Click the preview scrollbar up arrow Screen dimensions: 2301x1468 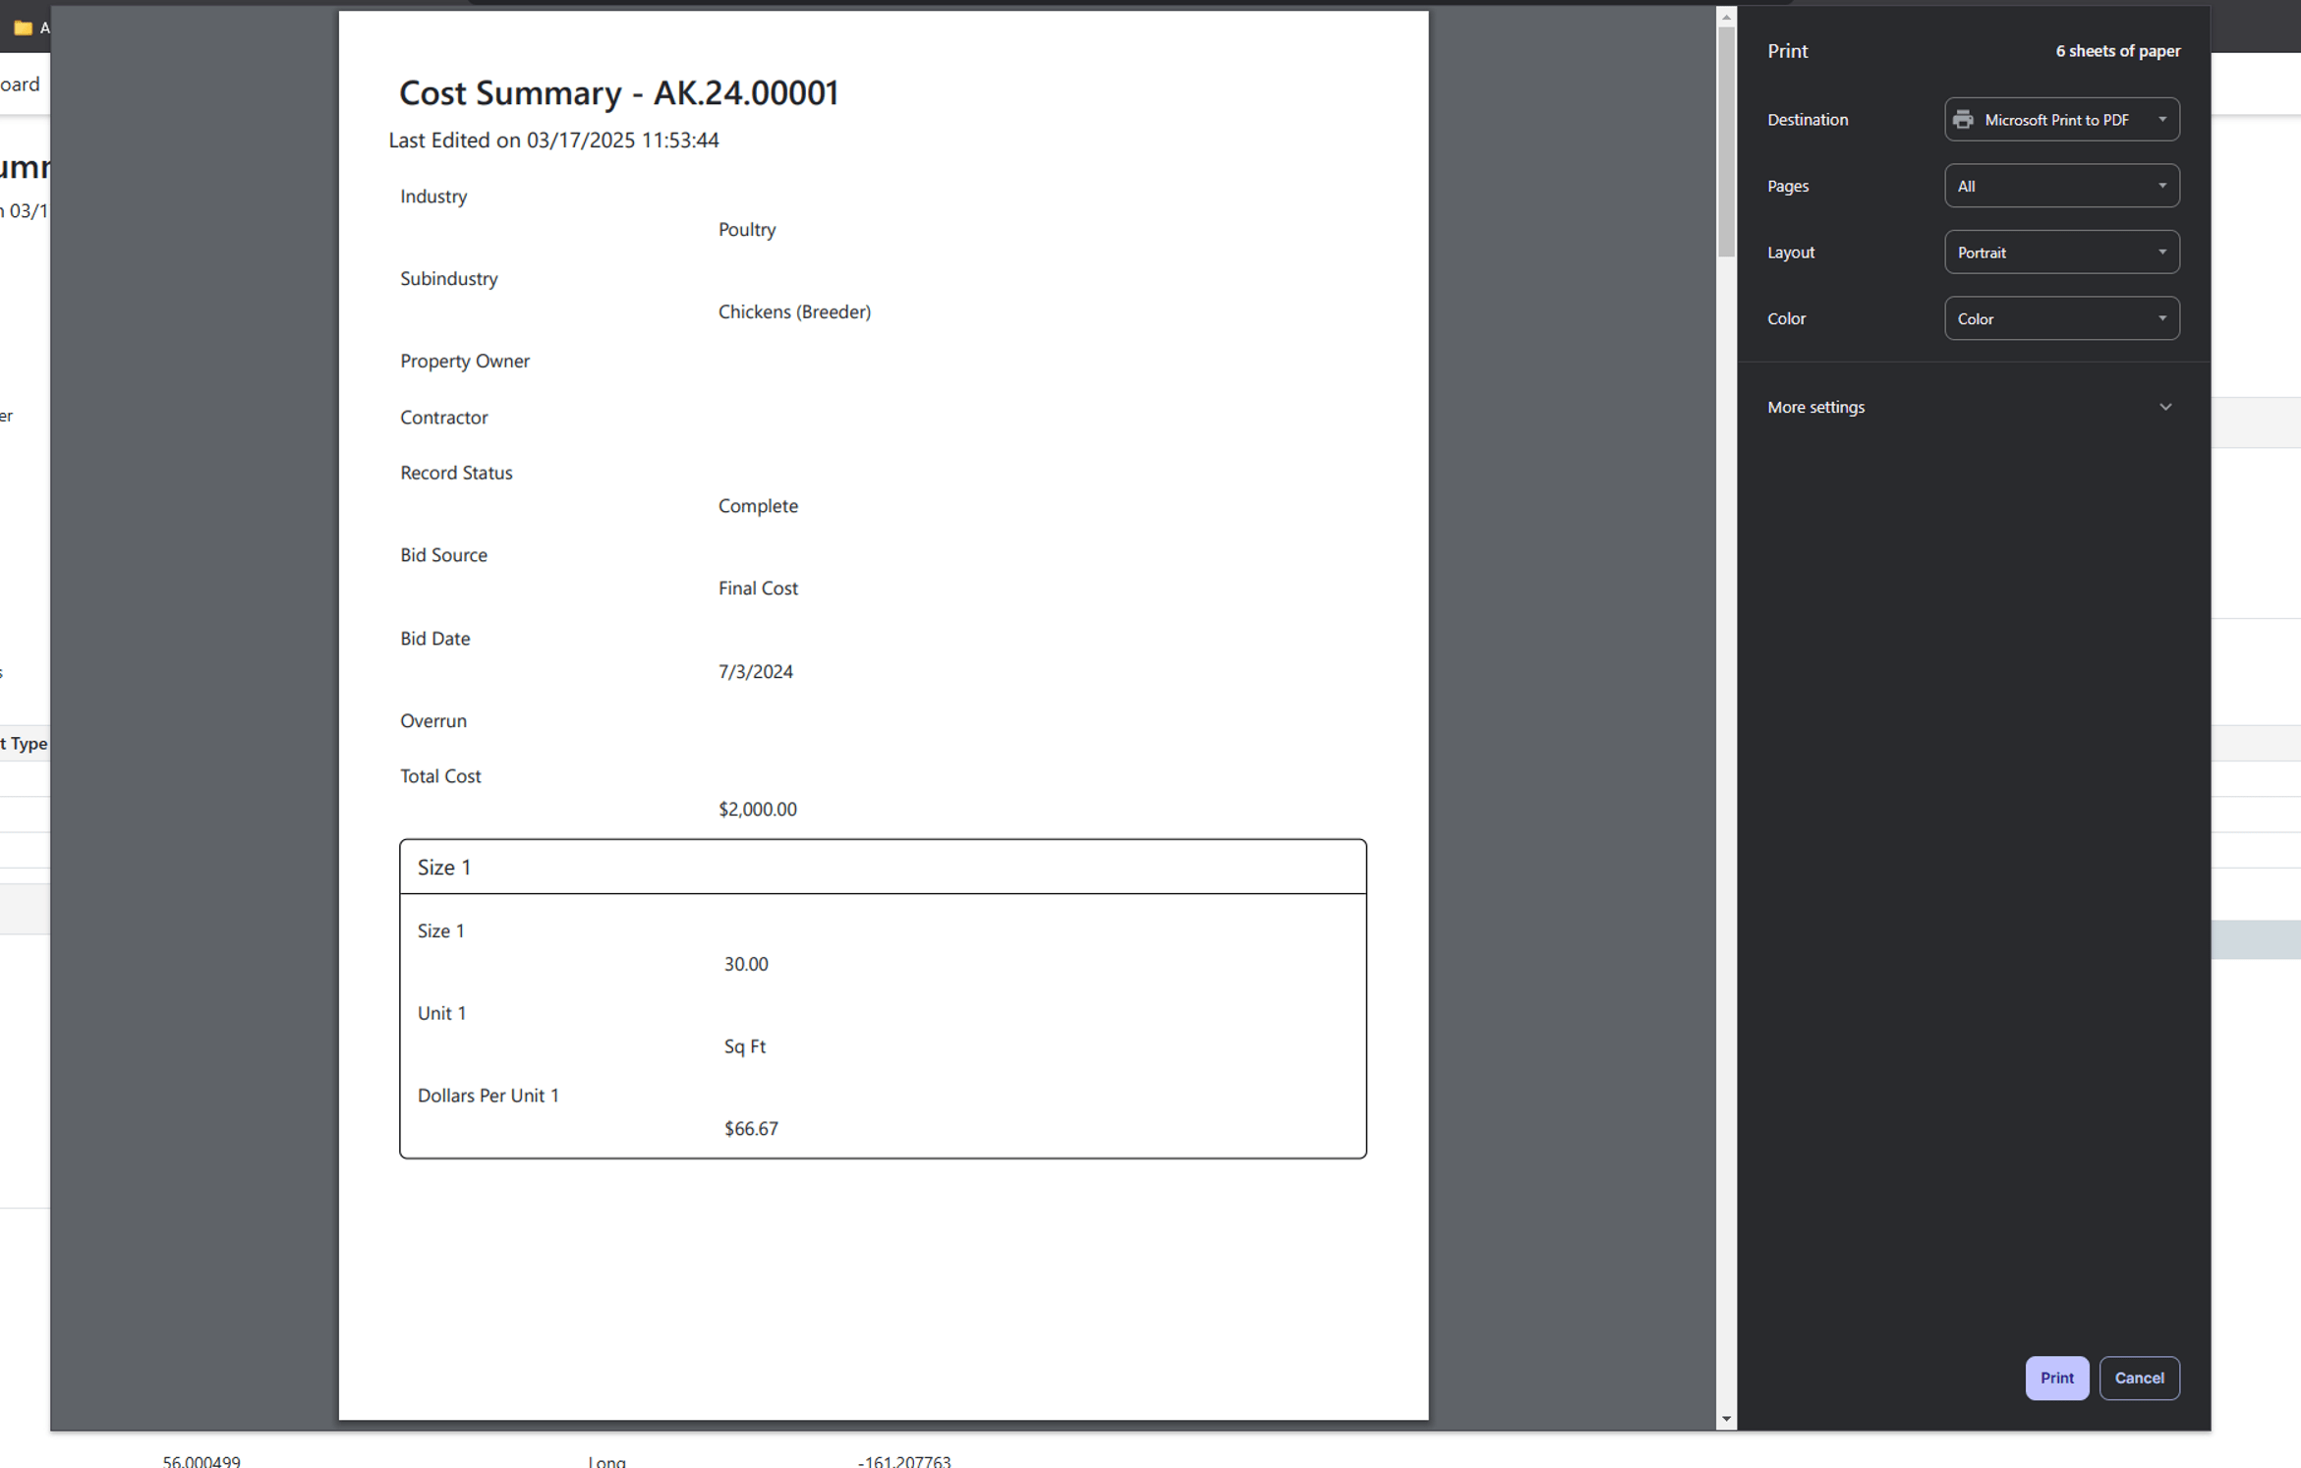coord(1726,18)
